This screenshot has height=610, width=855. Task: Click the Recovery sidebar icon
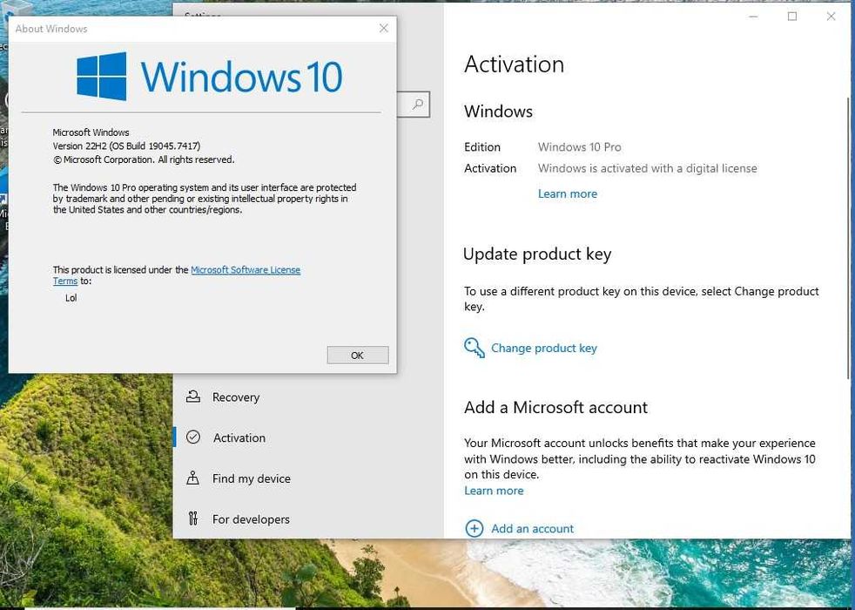[x=193, y=396]
